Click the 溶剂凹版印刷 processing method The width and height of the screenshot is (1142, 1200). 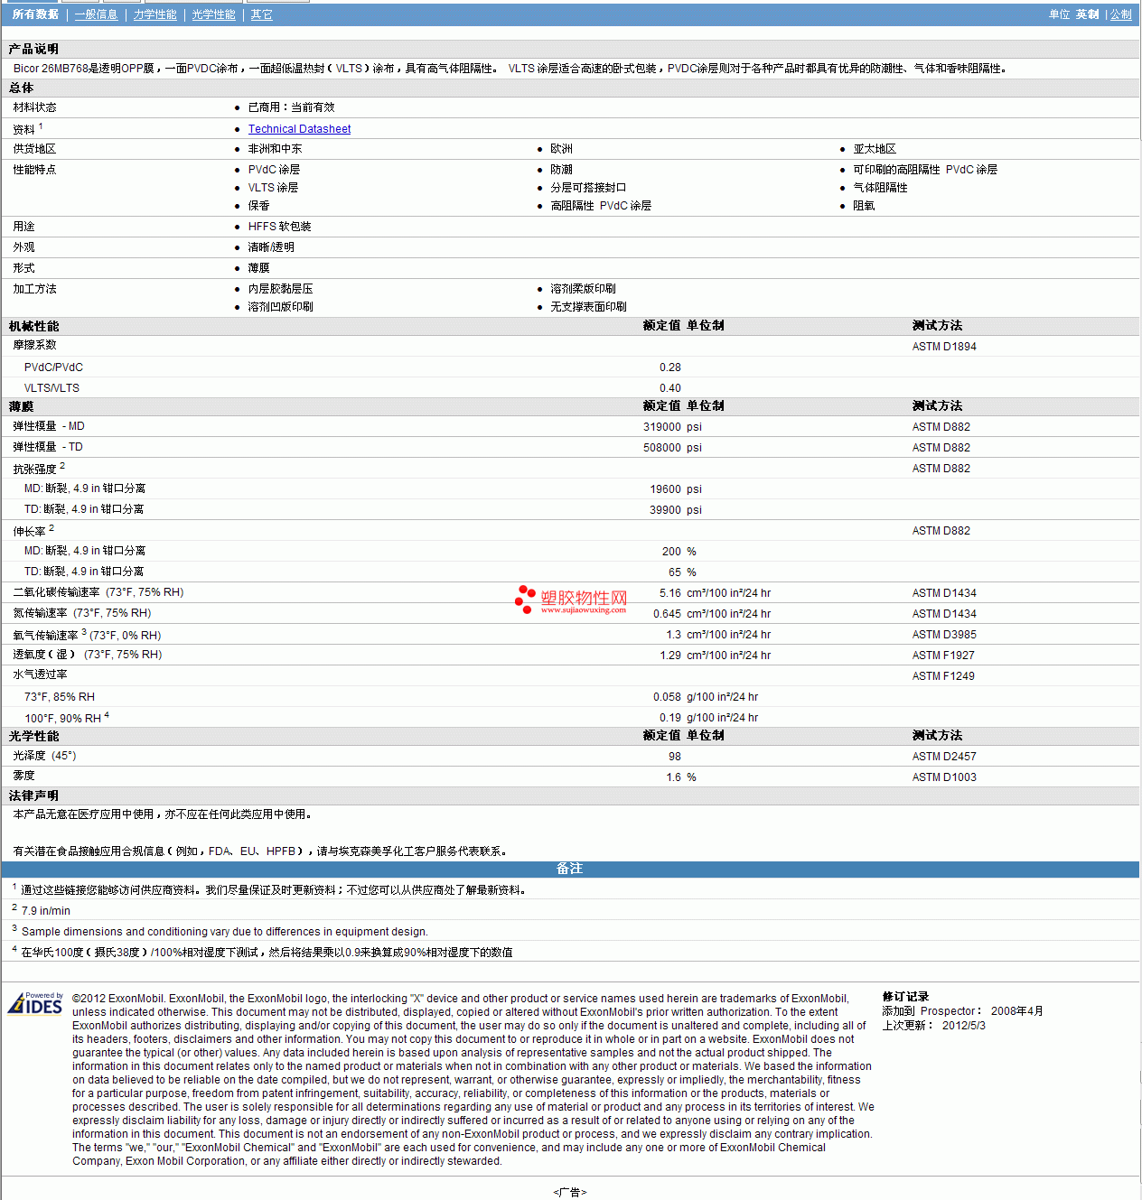click(280, 307)
